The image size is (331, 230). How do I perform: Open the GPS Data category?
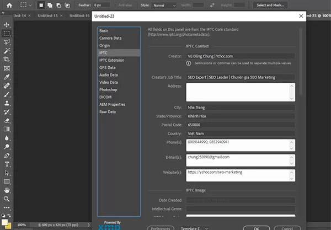point(119,68)
